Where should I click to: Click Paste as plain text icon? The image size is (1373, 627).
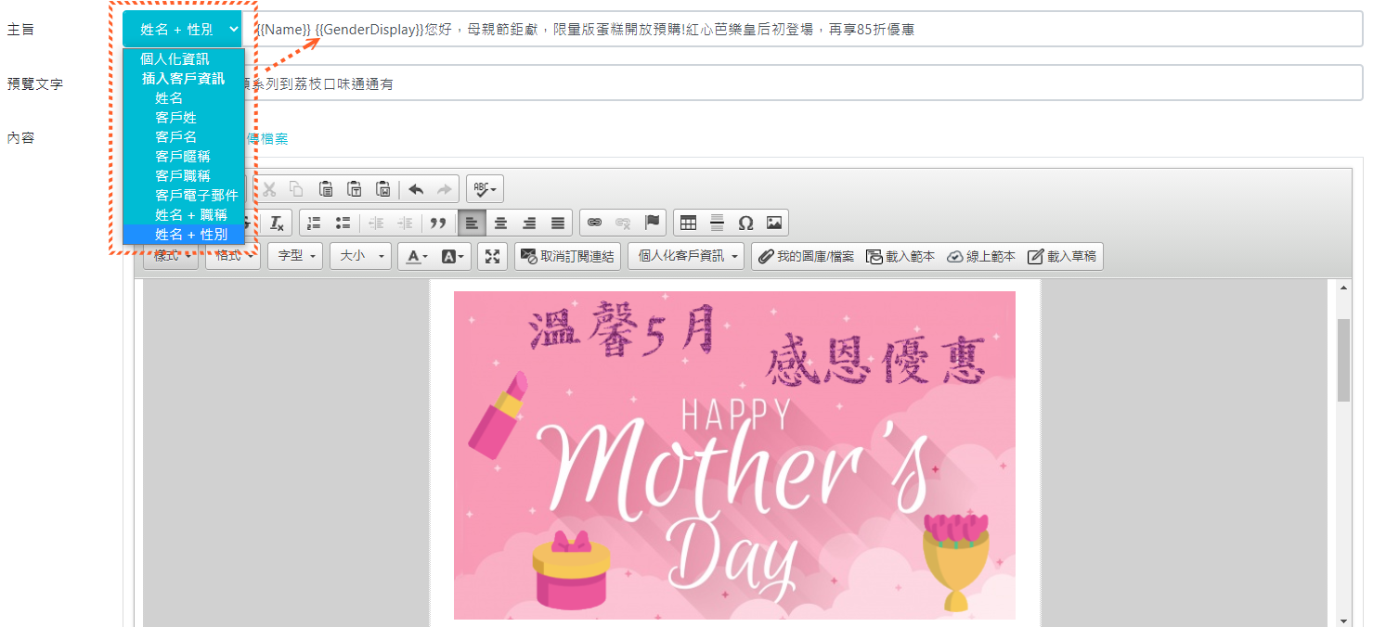355,189
